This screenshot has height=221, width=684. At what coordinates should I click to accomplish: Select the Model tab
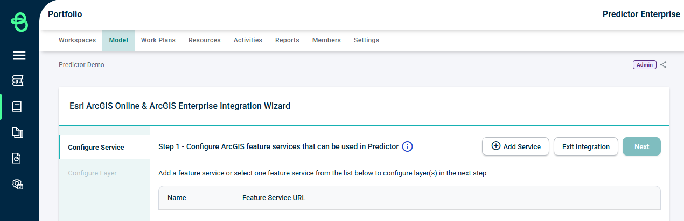point(118,40)
